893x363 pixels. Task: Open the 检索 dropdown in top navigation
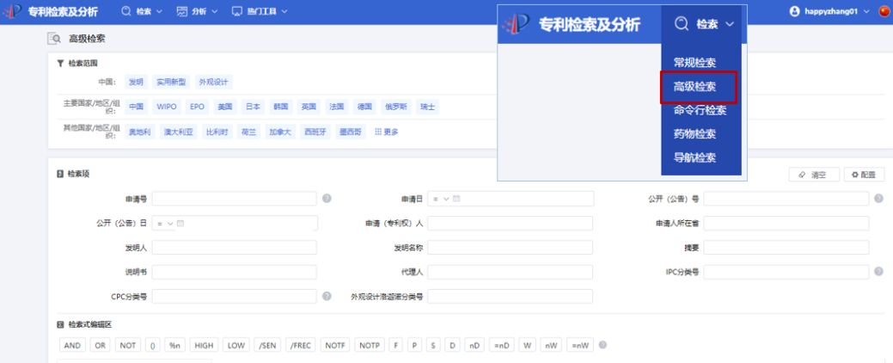click(x=142, y=11)
